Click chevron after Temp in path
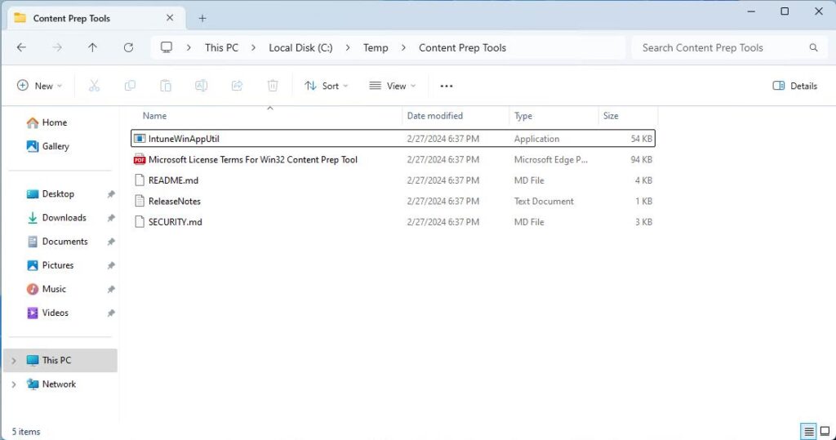 pyautogui.click(x=403, y=47)
